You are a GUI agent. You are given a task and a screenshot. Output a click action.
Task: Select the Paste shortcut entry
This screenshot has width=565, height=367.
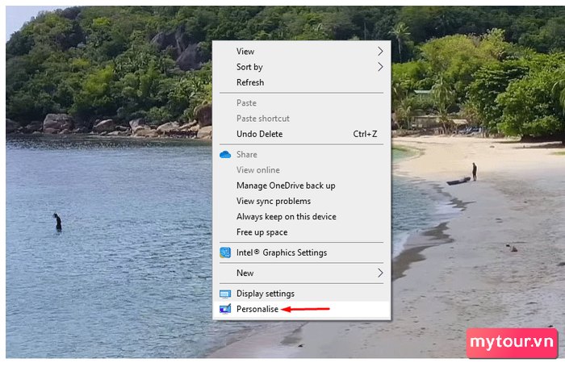[262, 119]
